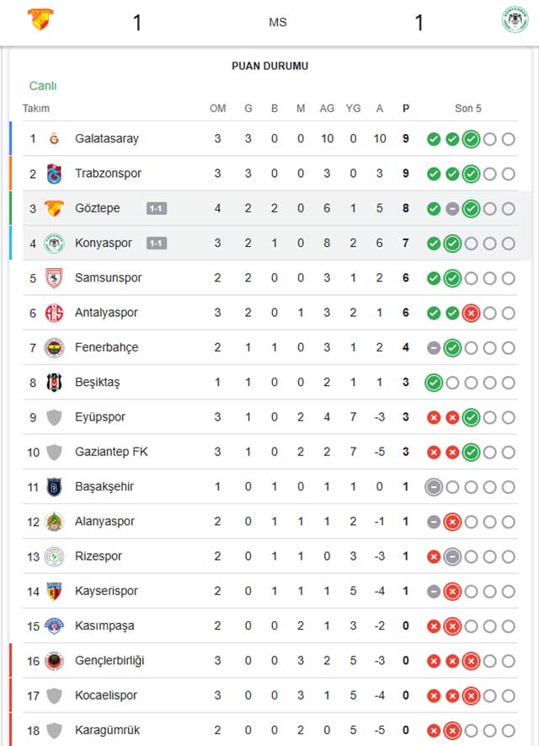Click Göztepe's 1-1 live score badge
The height and width of the screenshot is (746, 539).
tap(157, 208)
